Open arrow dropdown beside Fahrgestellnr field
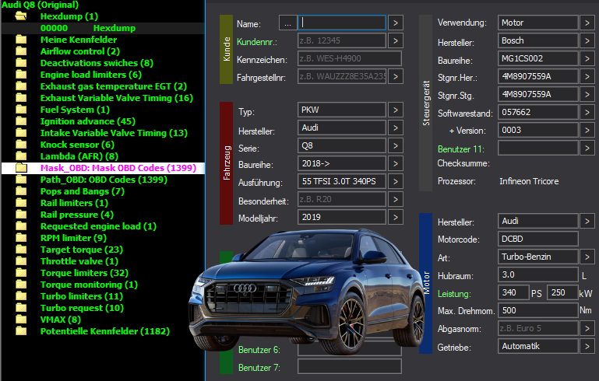This screenshot has height=381, width=599. pos(396,77)
